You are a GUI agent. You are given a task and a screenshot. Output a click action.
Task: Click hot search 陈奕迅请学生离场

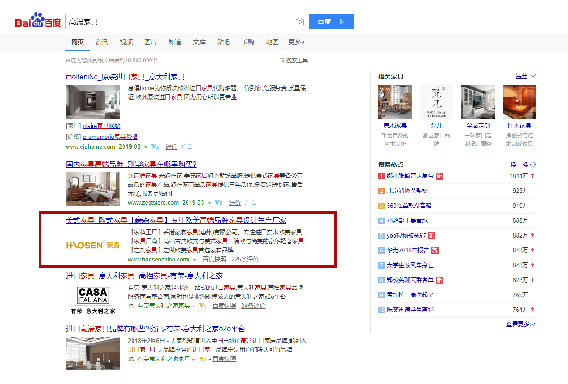[410, 310]
